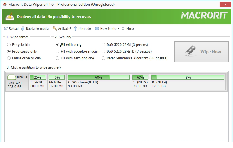
Task: Click the 0% usage bar
Action: click(57, 77)
